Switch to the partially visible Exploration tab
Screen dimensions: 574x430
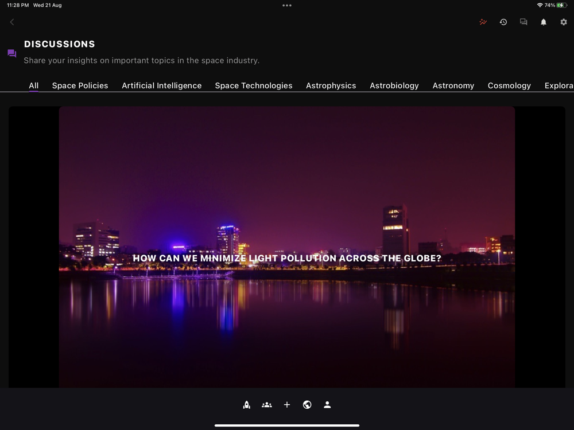coord(559,85)
